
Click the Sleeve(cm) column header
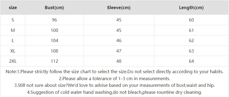point(119,8)
